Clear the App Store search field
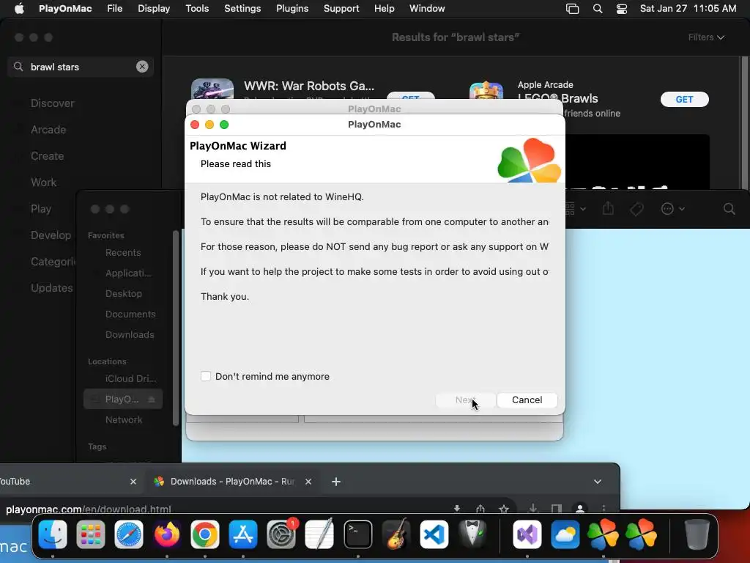 pyautogui.click(x=142, y=67)
